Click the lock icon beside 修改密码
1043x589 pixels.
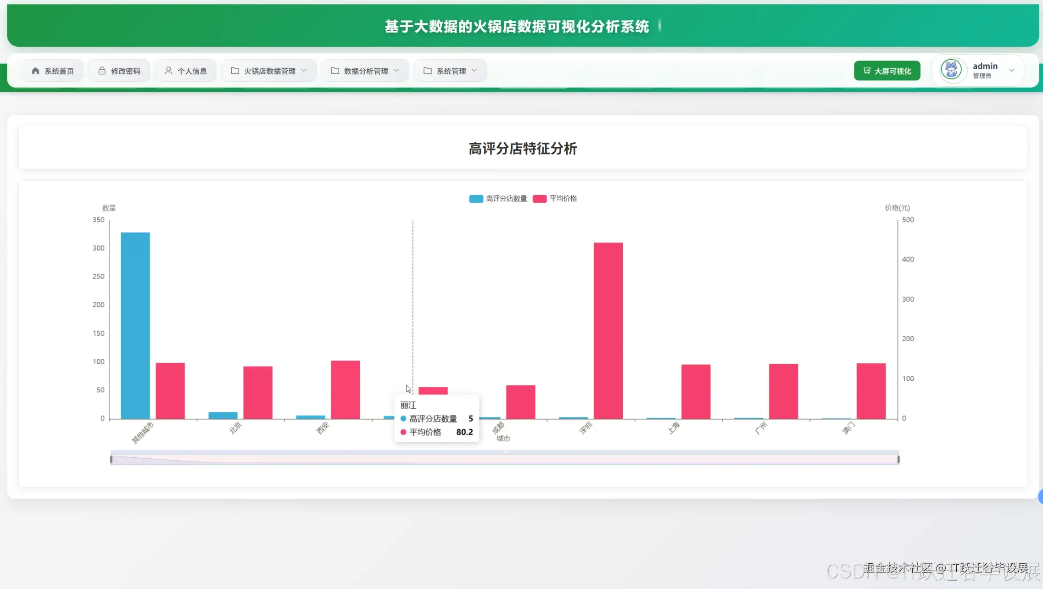101,70
